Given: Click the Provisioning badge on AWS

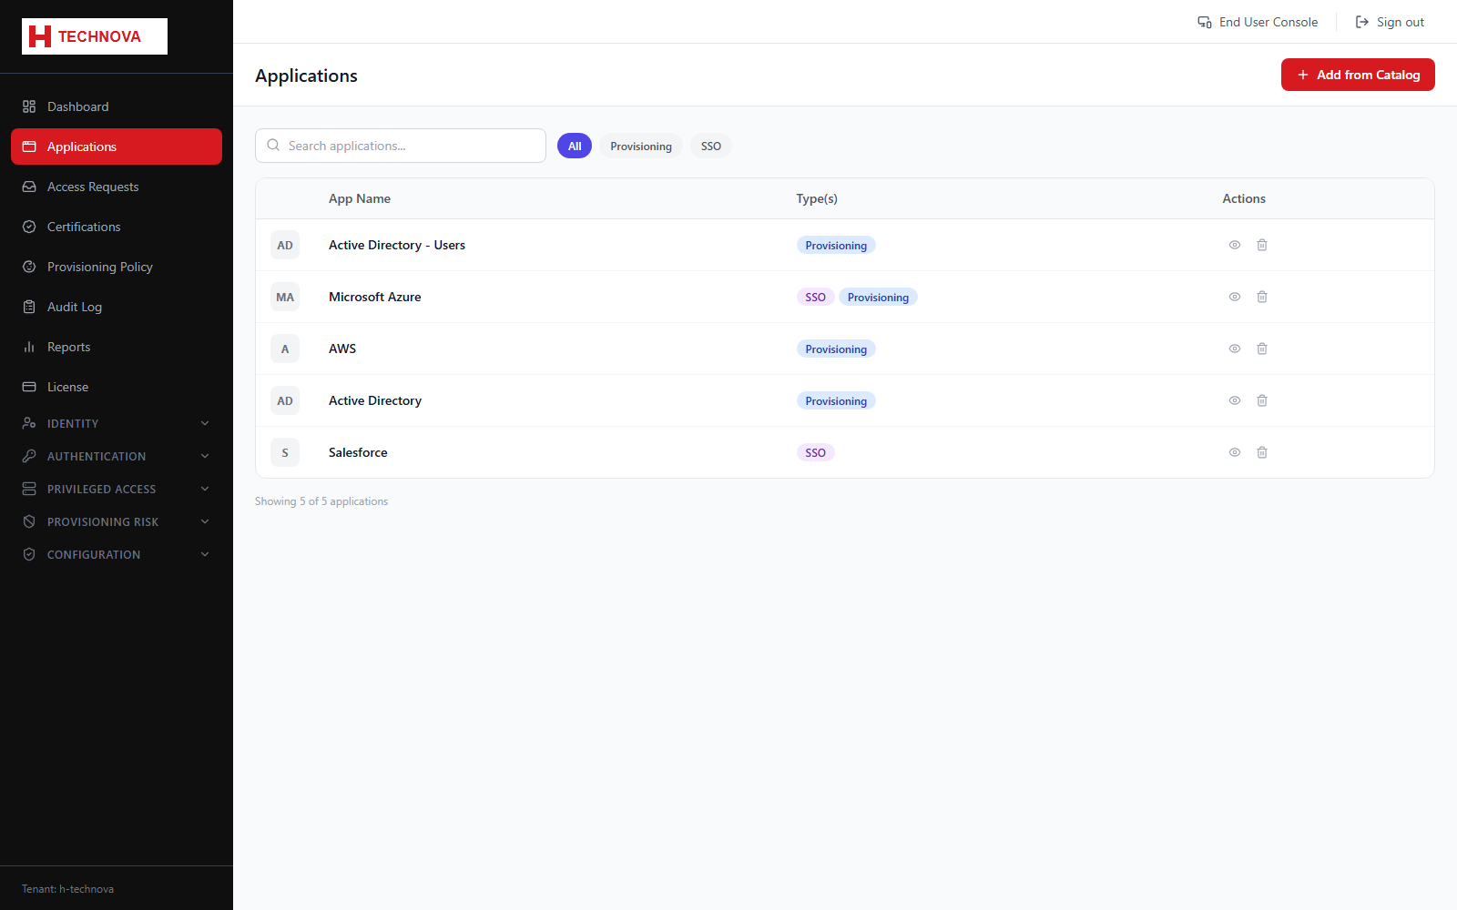Looking at the screenshot, I should (x=836, y=349).
